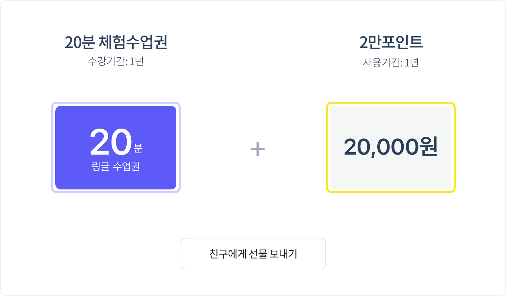Click the 20,000원 amount text
This screenshot has height=296, width=506.
[391, 147]
